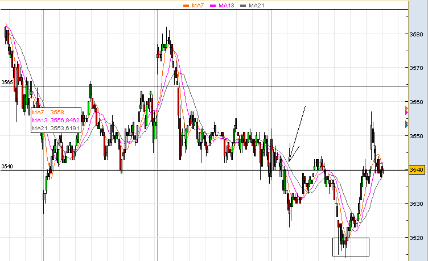The height and width of the screenshot is (261, 428).
Task: Click the gray MA21 legend color swatch
Action: pos(243,6)
